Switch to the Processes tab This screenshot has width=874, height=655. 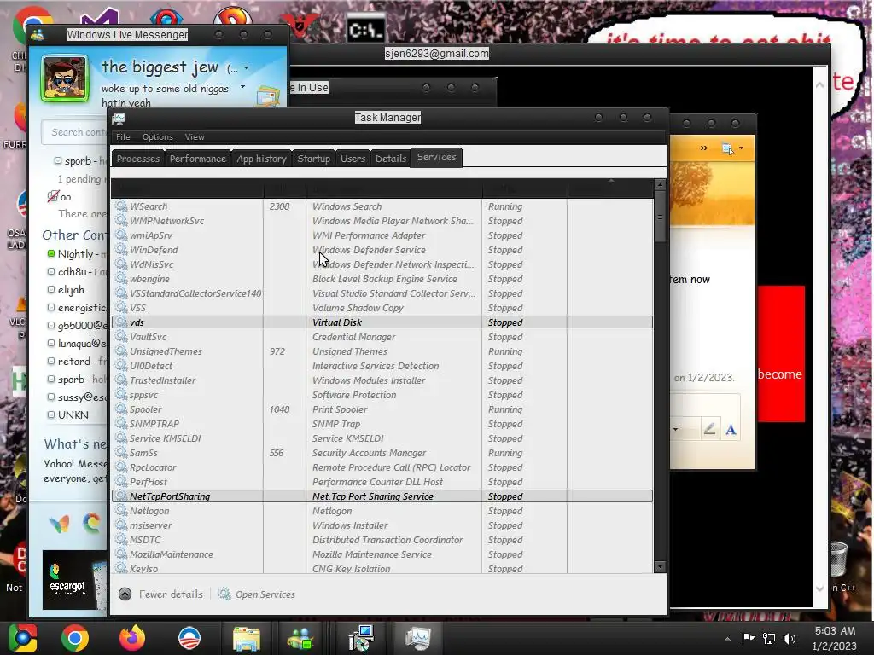coord(138,159)
